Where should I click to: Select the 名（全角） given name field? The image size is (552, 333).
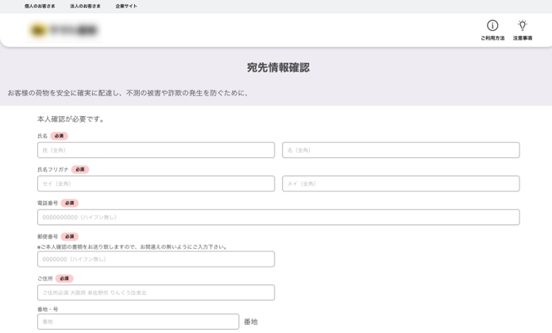[x=400, y=150]
